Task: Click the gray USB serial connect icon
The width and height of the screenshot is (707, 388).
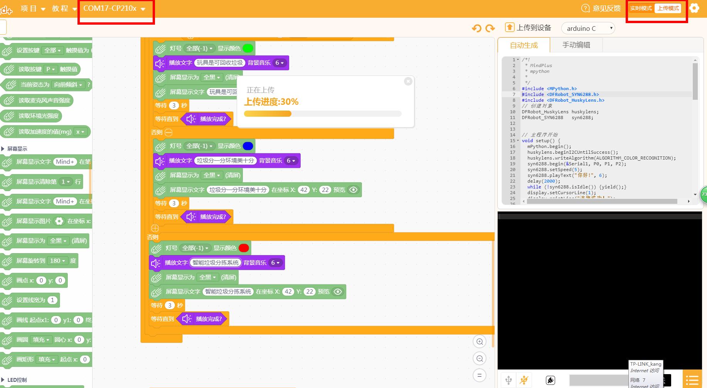Action: 508,380
